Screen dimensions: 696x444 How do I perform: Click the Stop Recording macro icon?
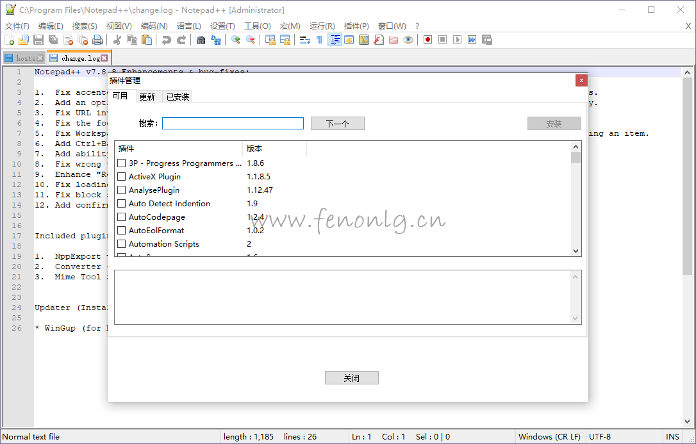click(443, 40)
